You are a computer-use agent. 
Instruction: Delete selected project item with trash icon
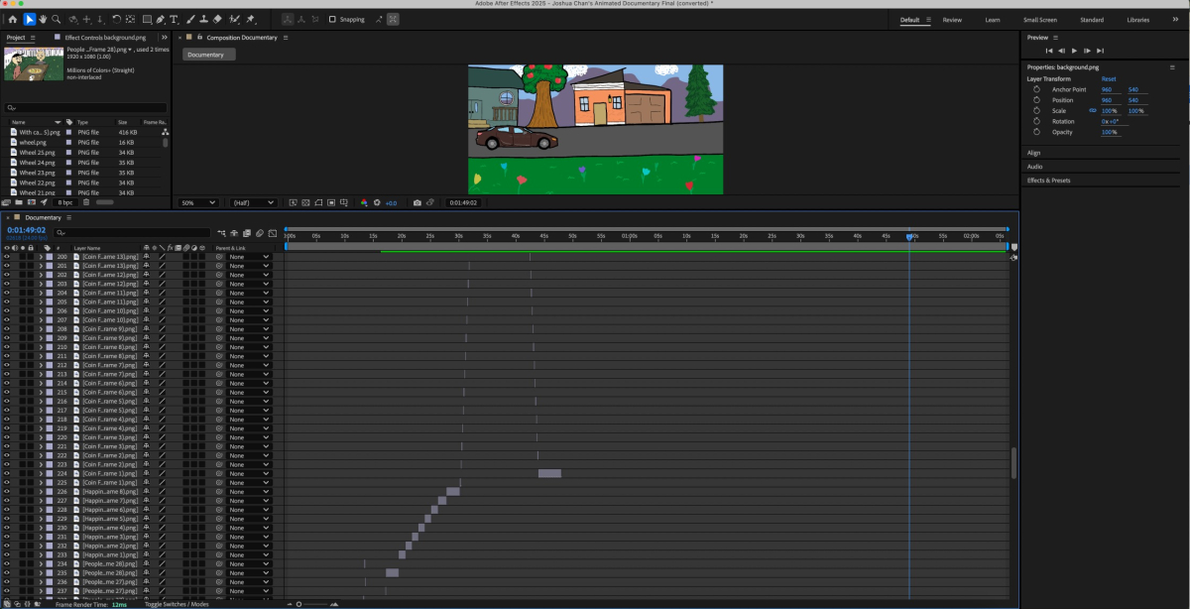(85, 202)
